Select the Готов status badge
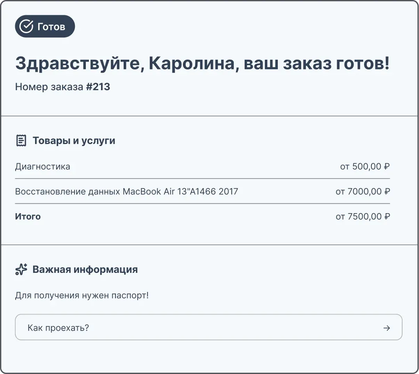The height and width of the screenshot is (374, 419). pyautogui.click(x=44, y=26)
